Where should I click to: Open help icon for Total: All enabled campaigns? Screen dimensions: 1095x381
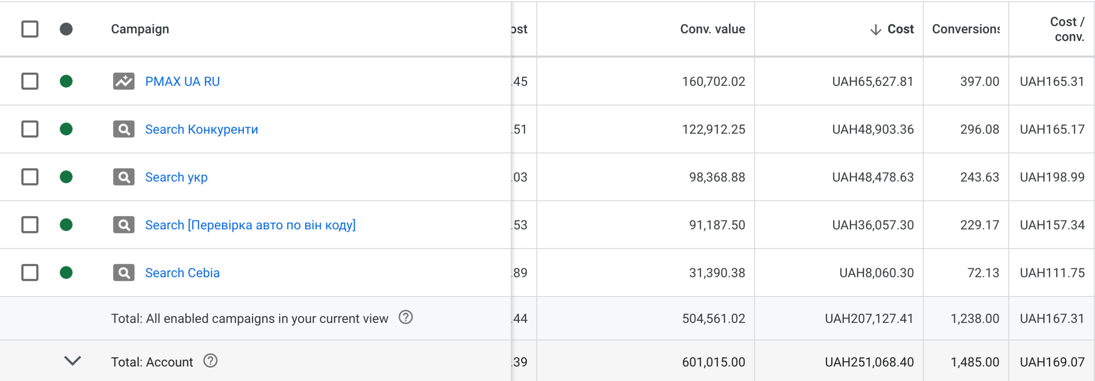coord(405,317)
